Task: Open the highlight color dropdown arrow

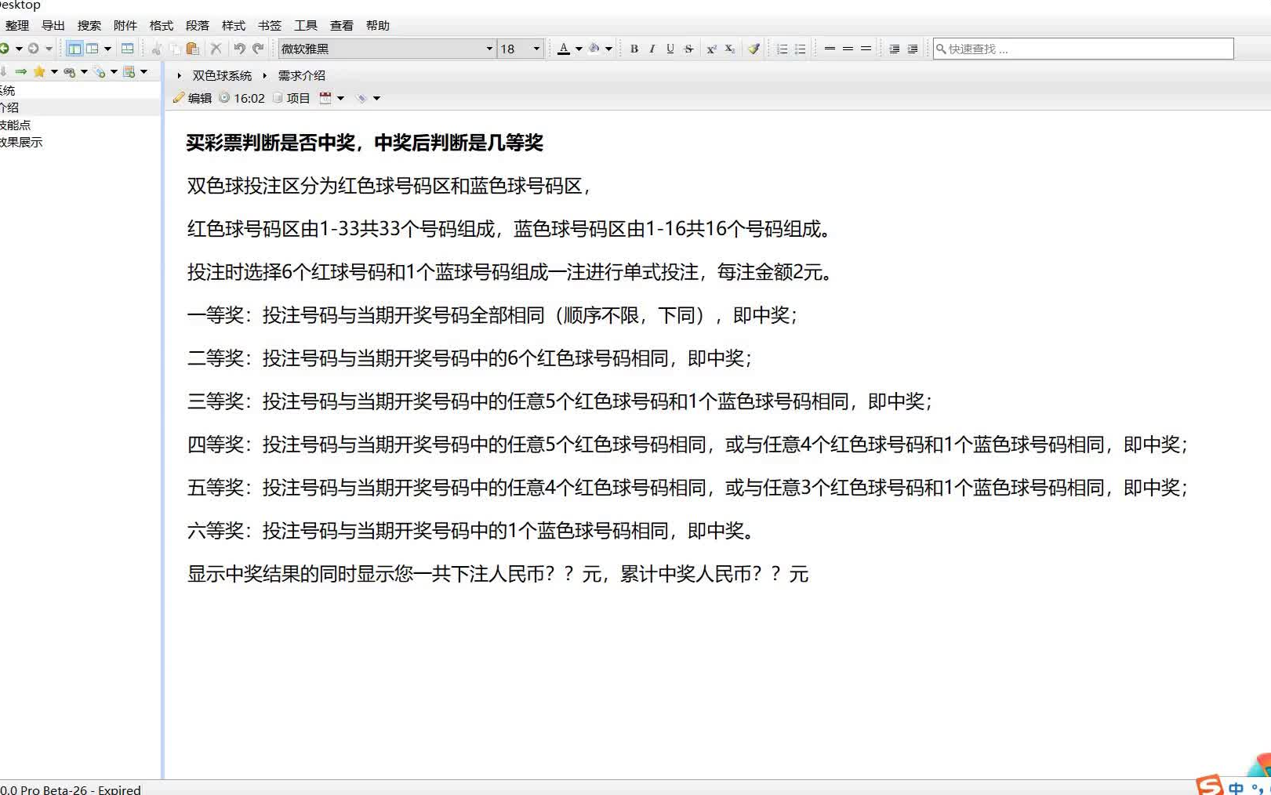Action: tap(608, 49)
